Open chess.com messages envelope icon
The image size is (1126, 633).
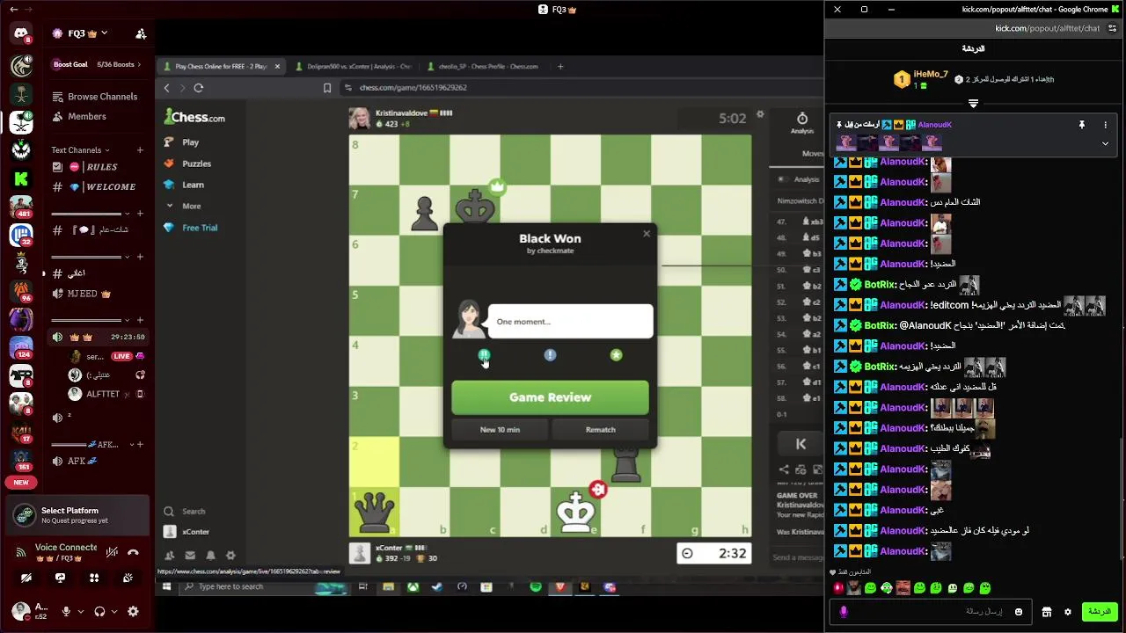(x=190, y=556)
